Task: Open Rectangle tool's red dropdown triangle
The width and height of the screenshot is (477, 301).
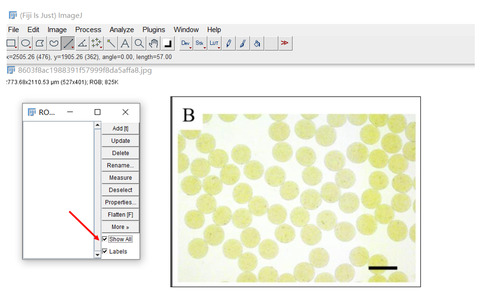Action: [16, 48]
